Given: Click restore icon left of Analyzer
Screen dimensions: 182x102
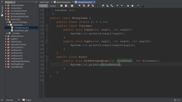Looking at the screenshot, I should pos(2,100).
